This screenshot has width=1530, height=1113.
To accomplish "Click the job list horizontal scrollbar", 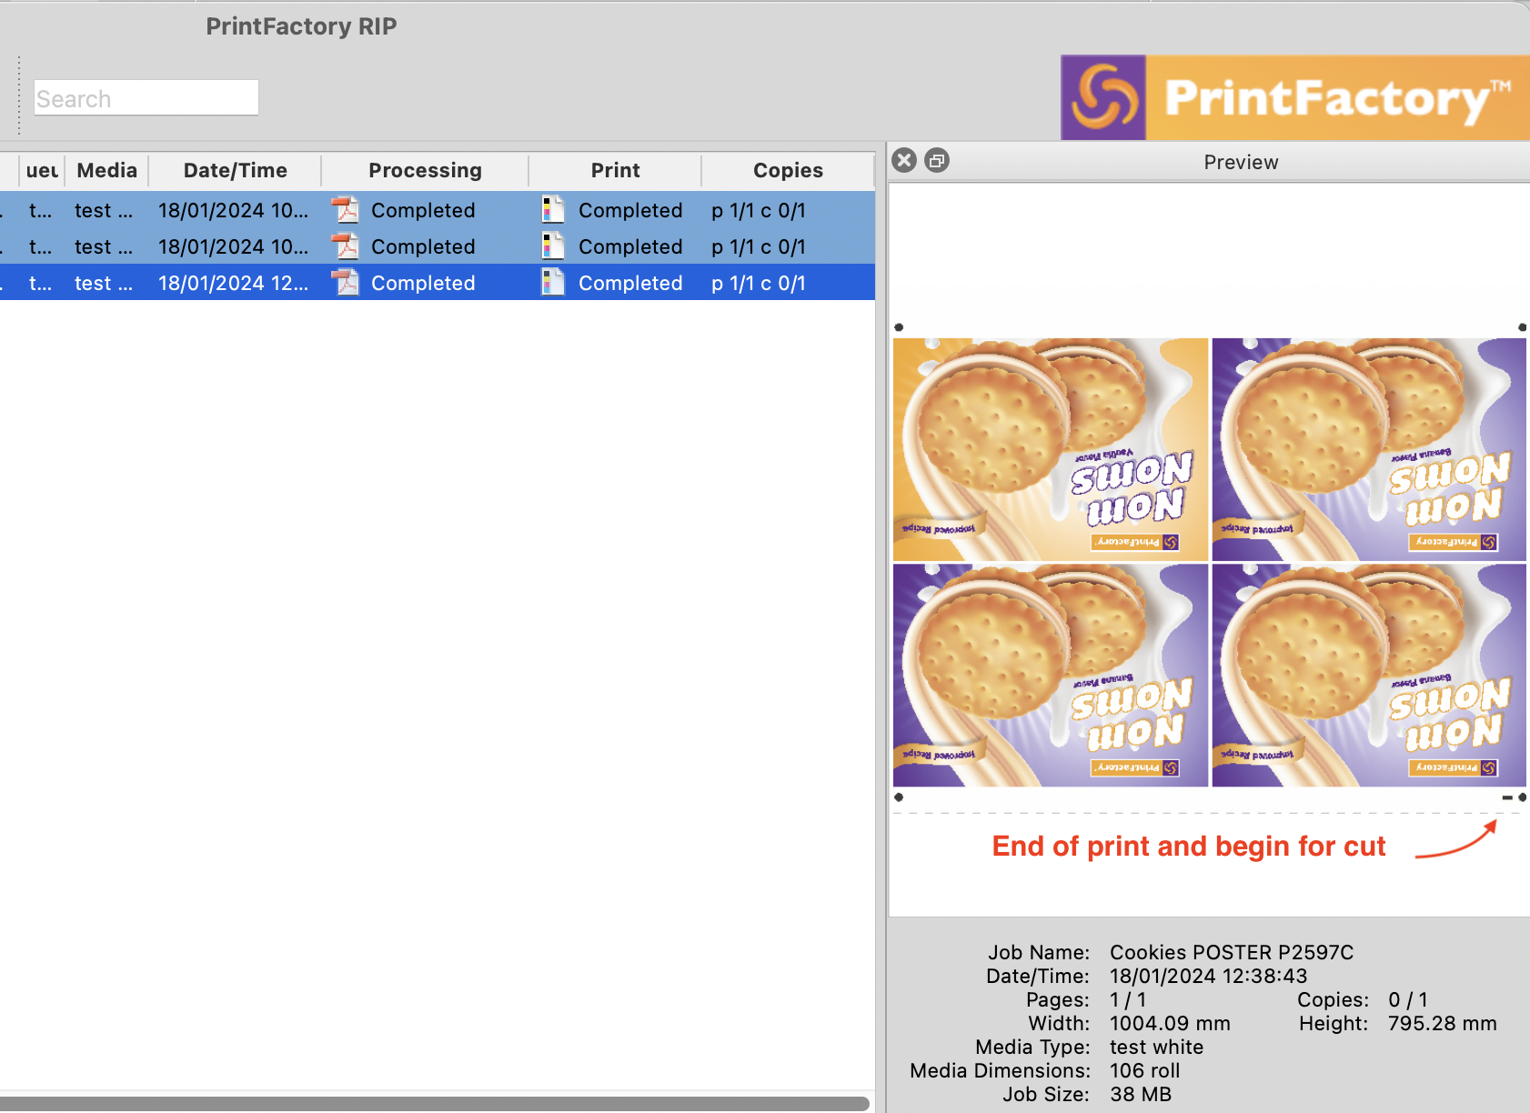I will point(435,1103).
